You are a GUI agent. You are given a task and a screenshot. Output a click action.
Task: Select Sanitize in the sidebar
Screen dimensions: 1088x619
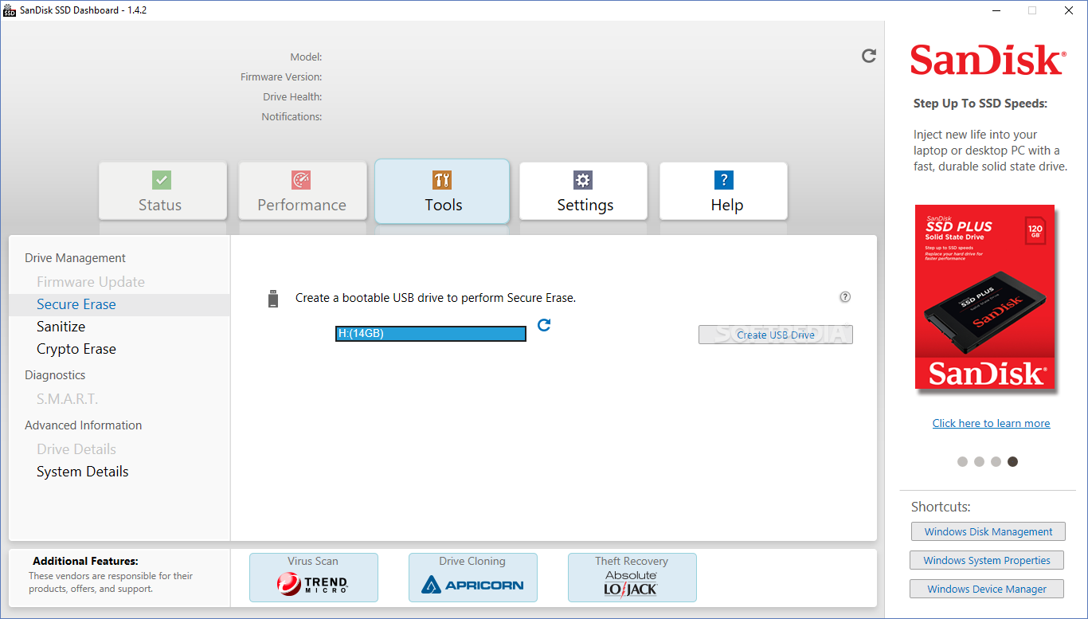61,327
